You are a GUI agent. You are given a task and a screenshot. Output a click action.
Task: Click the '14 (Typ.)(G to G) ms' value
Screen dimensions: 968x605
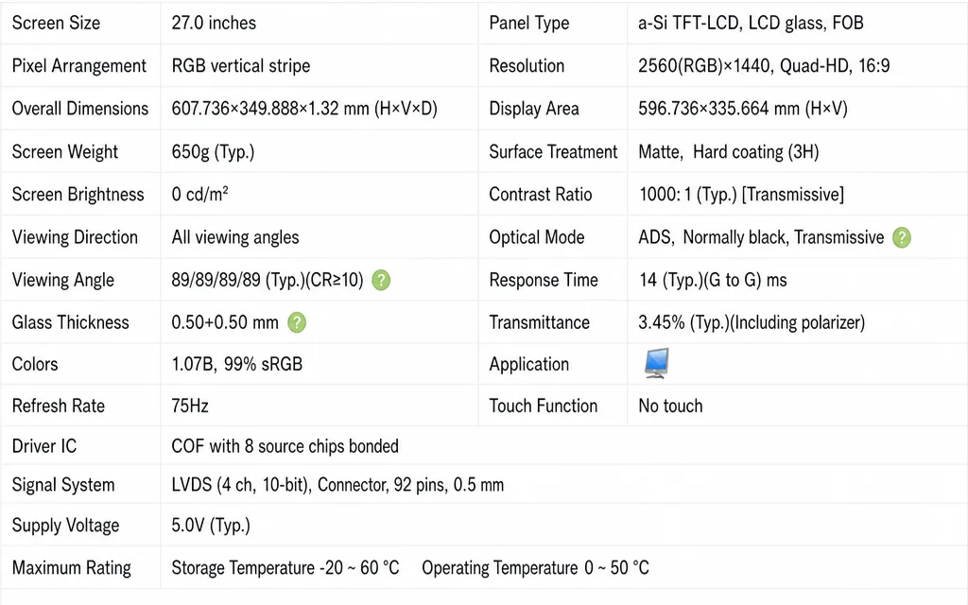coord(713,280)
